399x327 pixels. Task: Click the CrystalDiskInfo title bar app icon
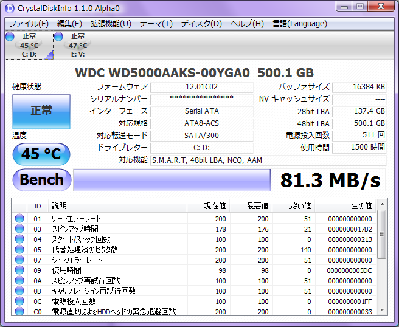click(10, 8)
